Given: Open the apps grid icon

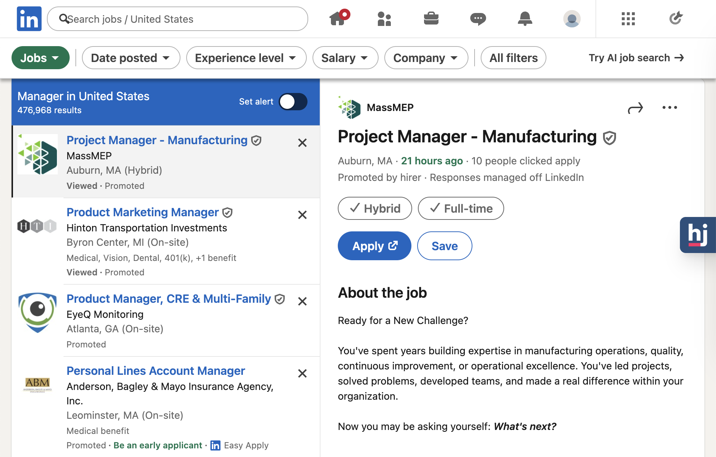Looking at the screenshot, I should click(x=628, y=19).
